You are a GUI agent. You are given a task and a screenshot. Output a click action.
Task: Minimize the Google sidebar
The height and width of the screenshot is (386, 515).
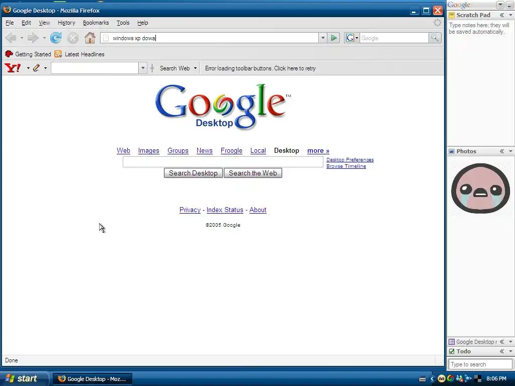[509, 5]
